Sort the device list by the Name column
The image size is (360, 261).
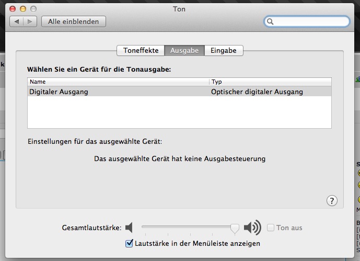coord(118,82)
